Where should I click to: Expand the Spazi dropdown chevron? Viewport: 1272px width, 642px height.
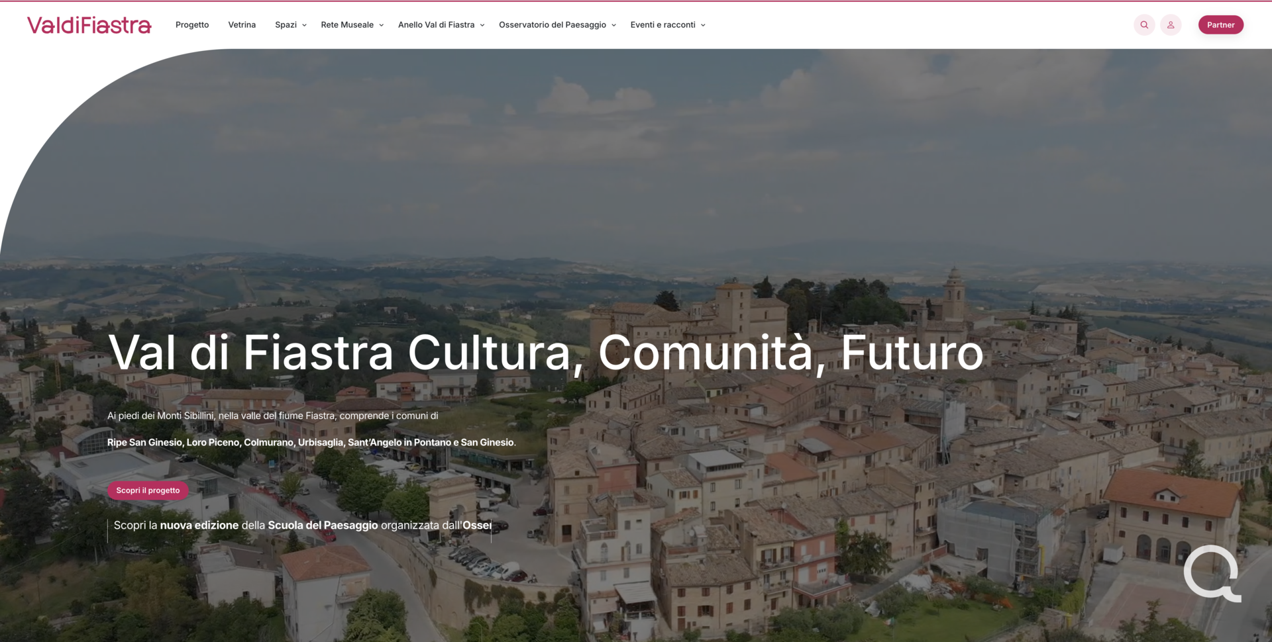[304, 25]
